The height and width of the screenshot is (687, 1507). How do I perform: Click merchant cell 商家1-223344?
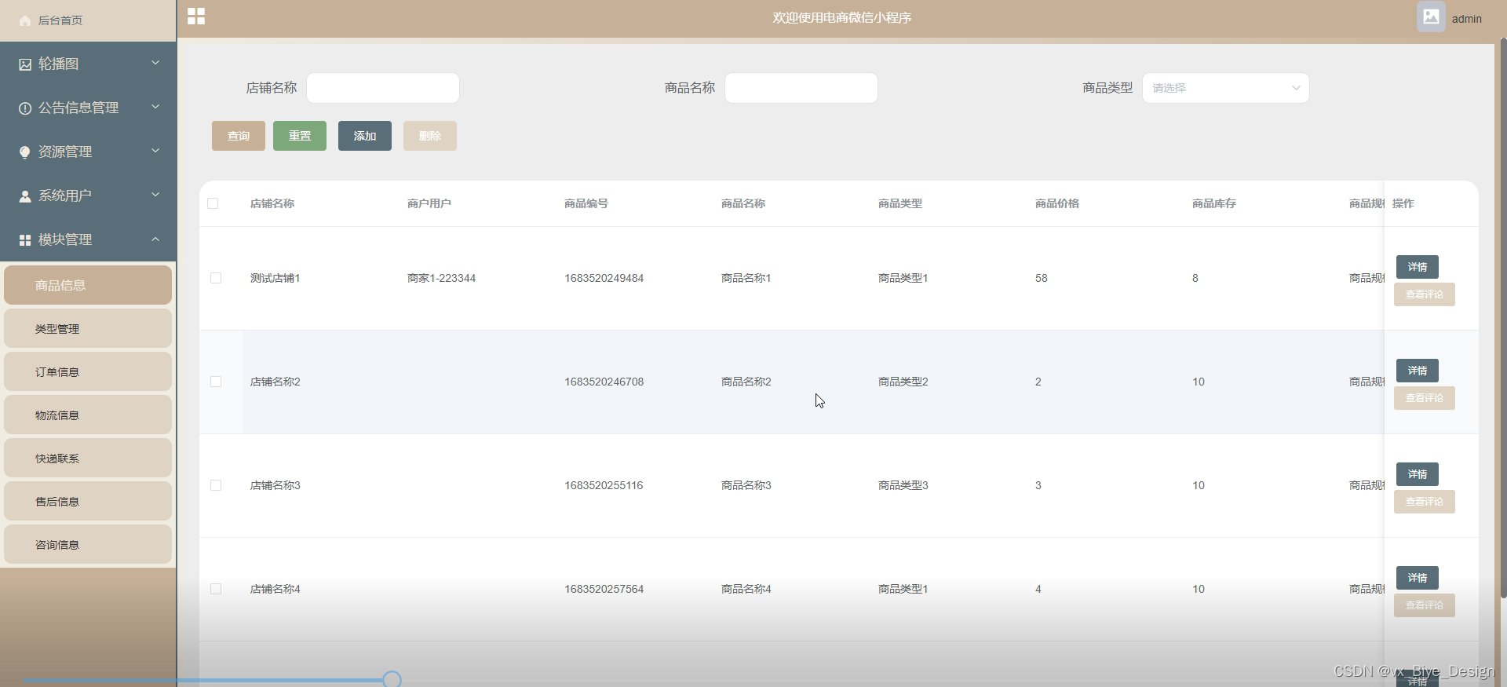pos(441,278)
